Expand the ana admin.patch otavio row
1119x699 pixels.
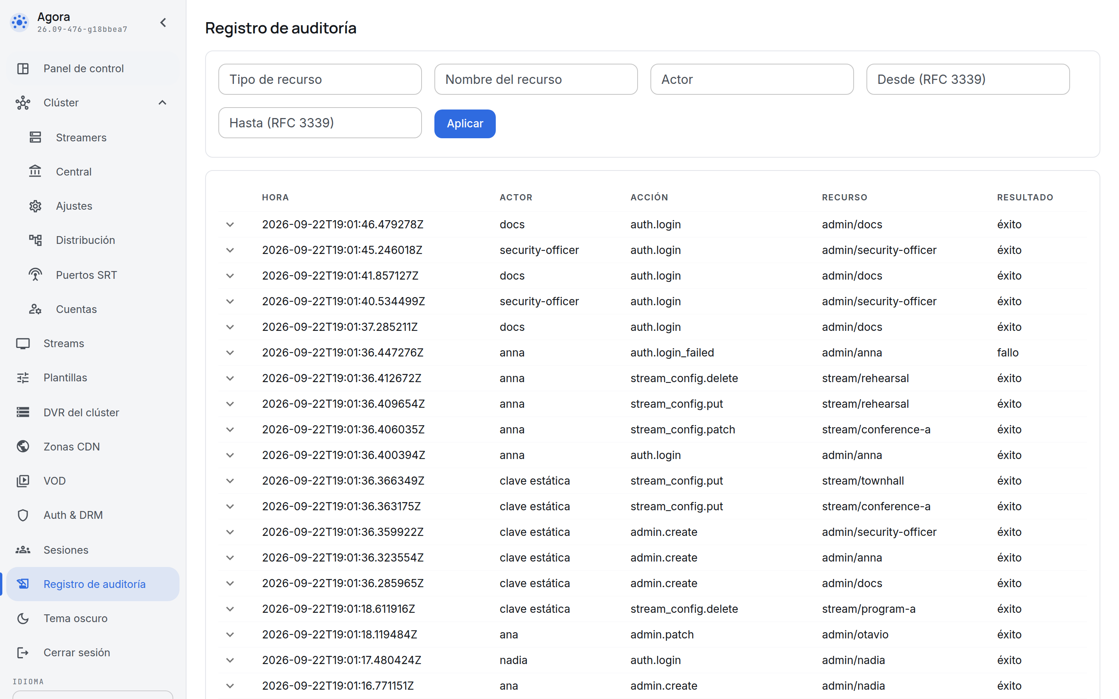point(230,635)
